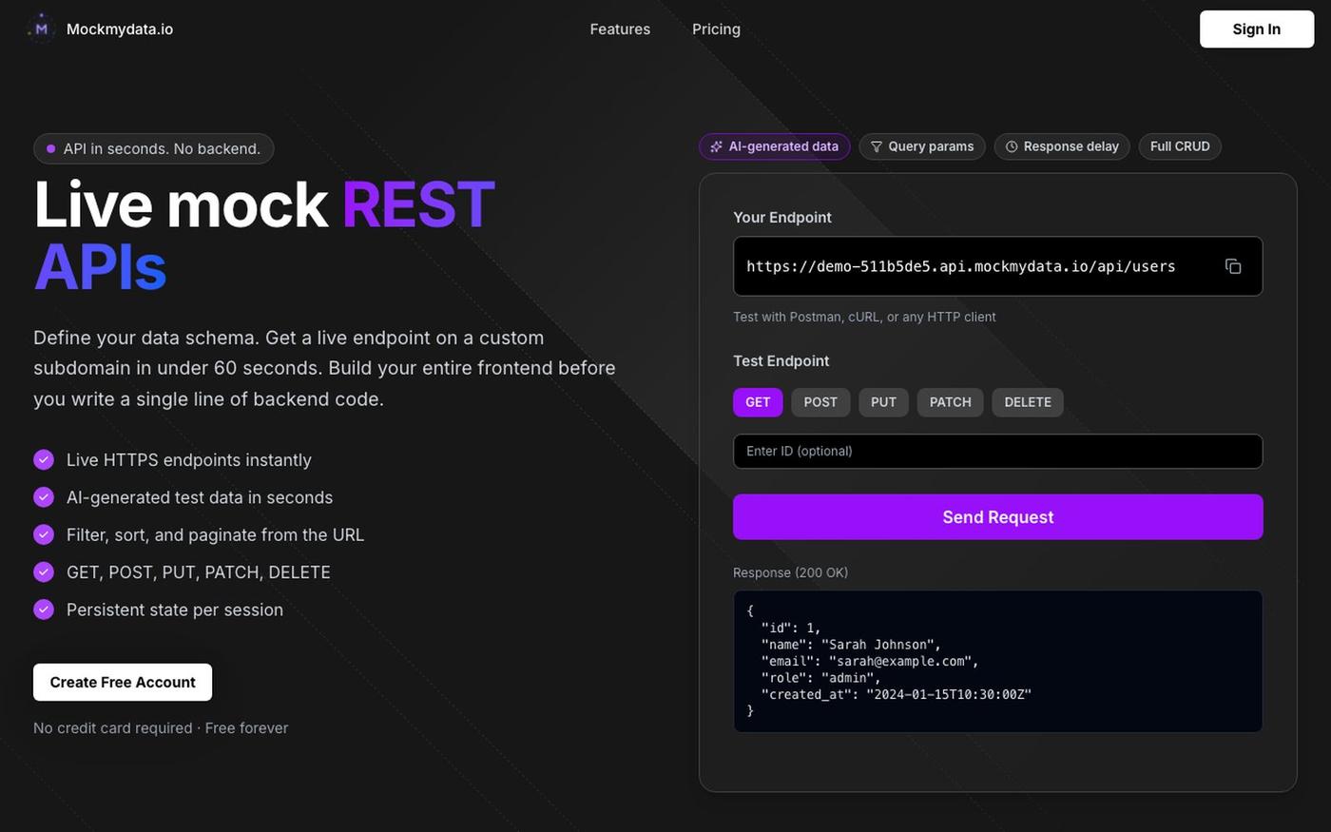Image resolution: width=1331 pixels, height=832 pixels.
Task: Switch to Query params tab
Action: pos(922,146)
